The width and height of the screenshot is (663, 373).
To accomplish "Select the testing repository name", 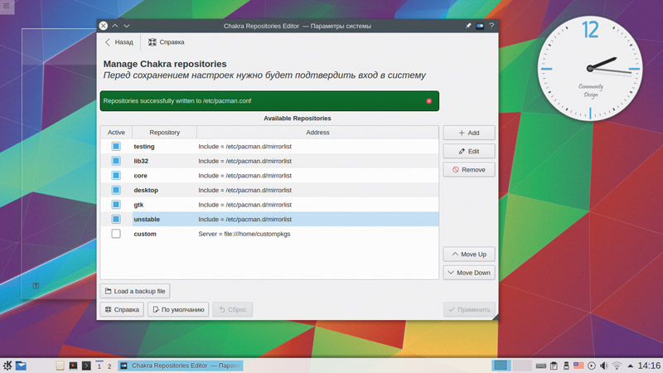I will pos(144,147).
